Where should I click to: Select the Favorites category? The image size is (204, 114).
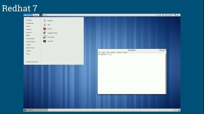tap(29, 20)
